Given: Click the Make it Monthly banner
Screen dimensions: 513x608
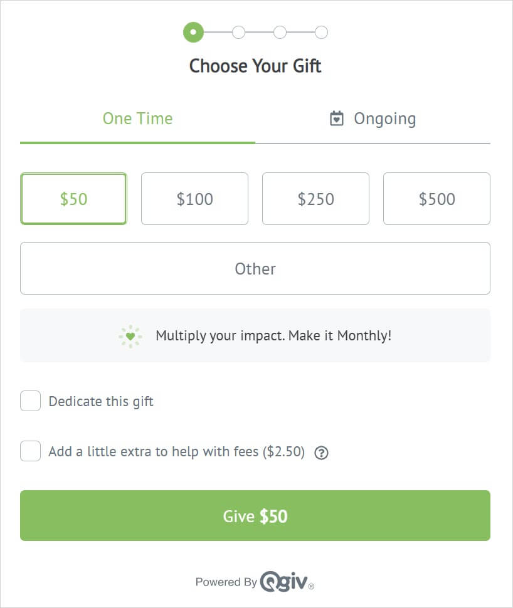Looking at the screenshot, I should tap(255, 335).
